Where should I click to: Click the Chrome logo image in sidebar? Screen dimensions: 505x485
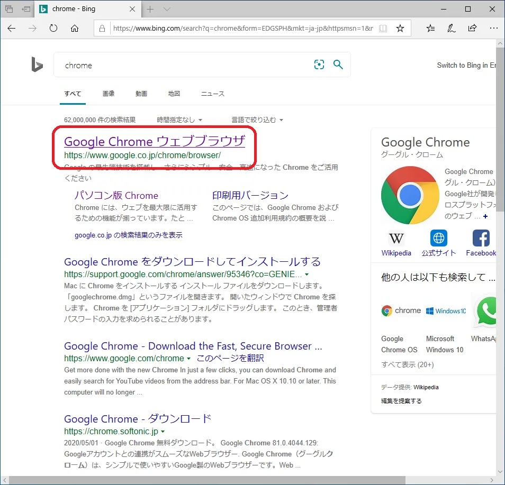[x=410, y=195]
